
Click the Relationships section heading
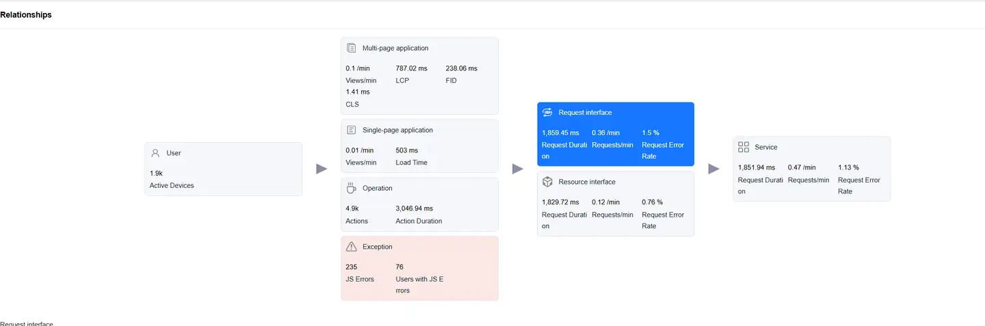[x=26, y=15]
